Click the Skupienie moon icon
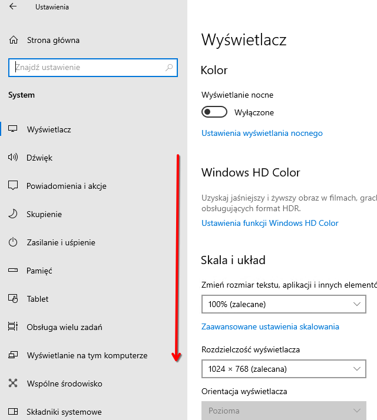 14,214
